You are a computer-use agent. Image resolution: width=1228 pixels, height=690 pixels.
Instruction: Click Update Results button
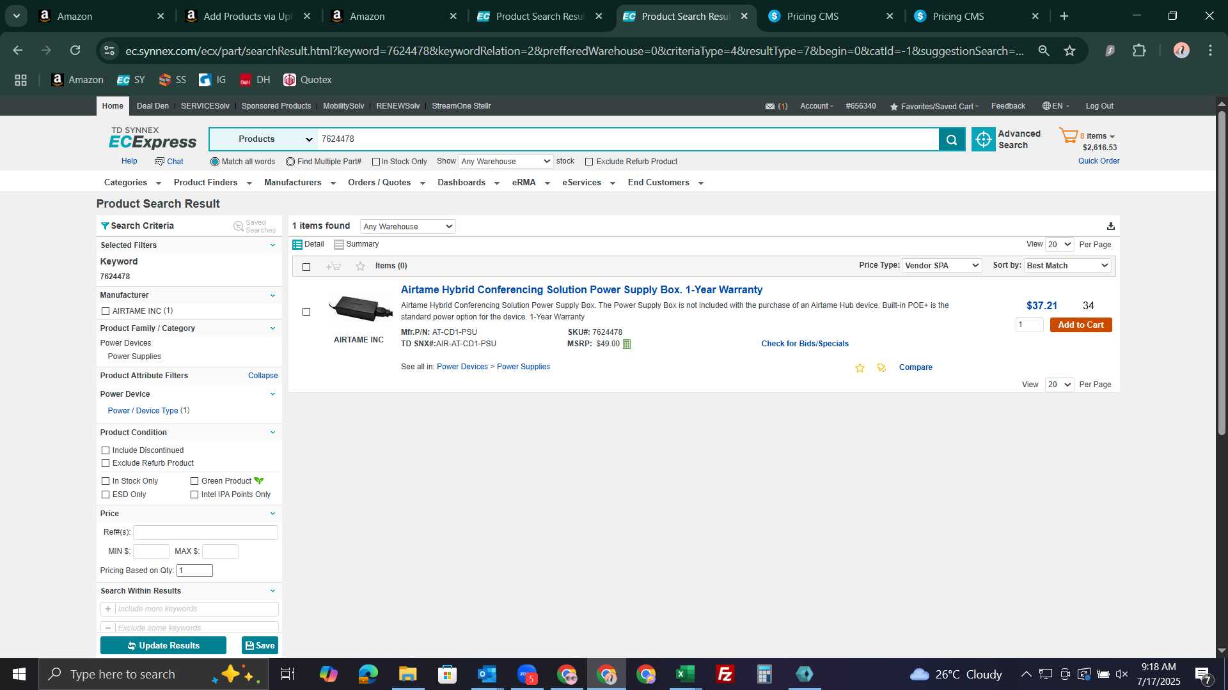coord(163,646)
